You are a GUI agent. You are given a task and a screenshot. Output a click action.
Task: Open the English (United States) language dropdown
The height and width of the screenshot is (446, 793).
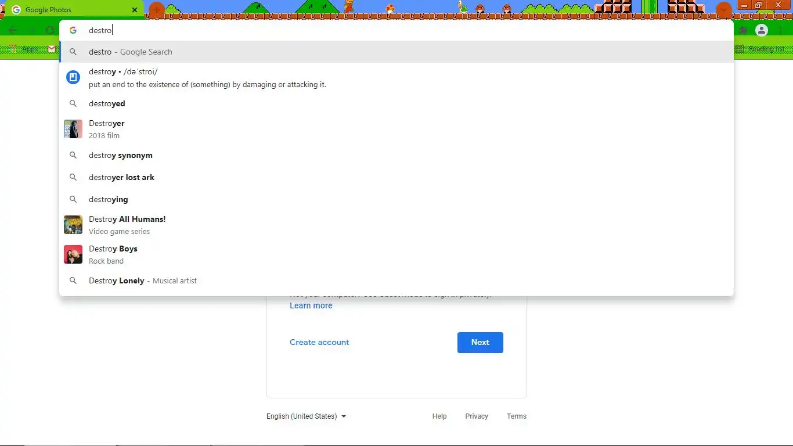click(306, 416)
